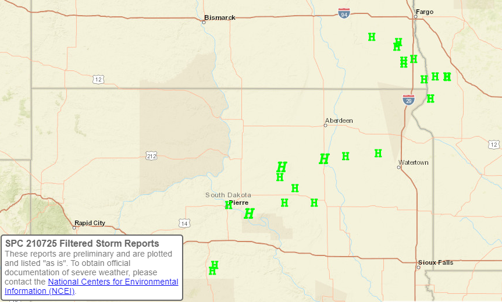Select the US 212 highway shield
The image size is (502, 302).
[151, 156]
